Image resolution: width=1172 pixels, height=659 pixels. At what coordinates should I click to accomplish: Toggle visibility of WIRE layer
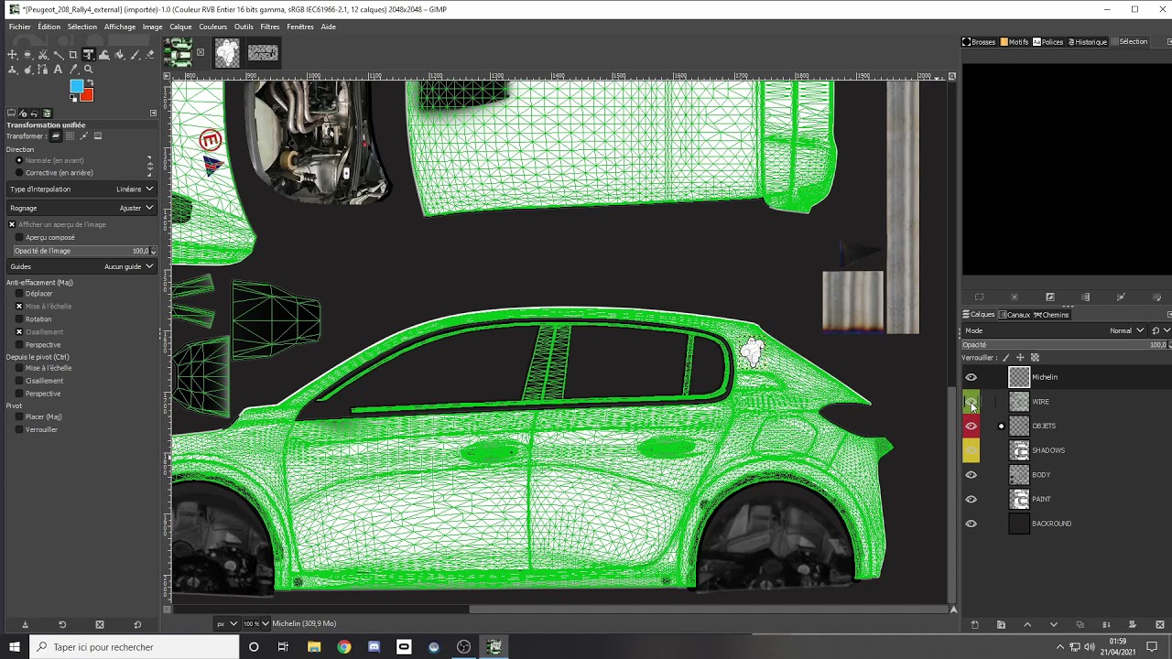point(971,402)
